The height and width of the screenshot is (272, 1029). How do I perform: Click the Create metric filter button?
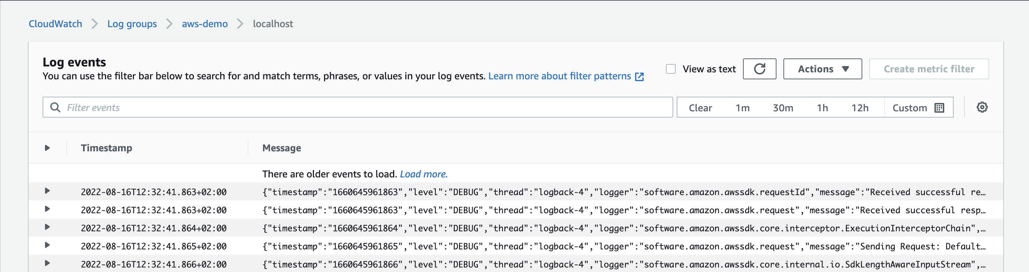(928, 69)
